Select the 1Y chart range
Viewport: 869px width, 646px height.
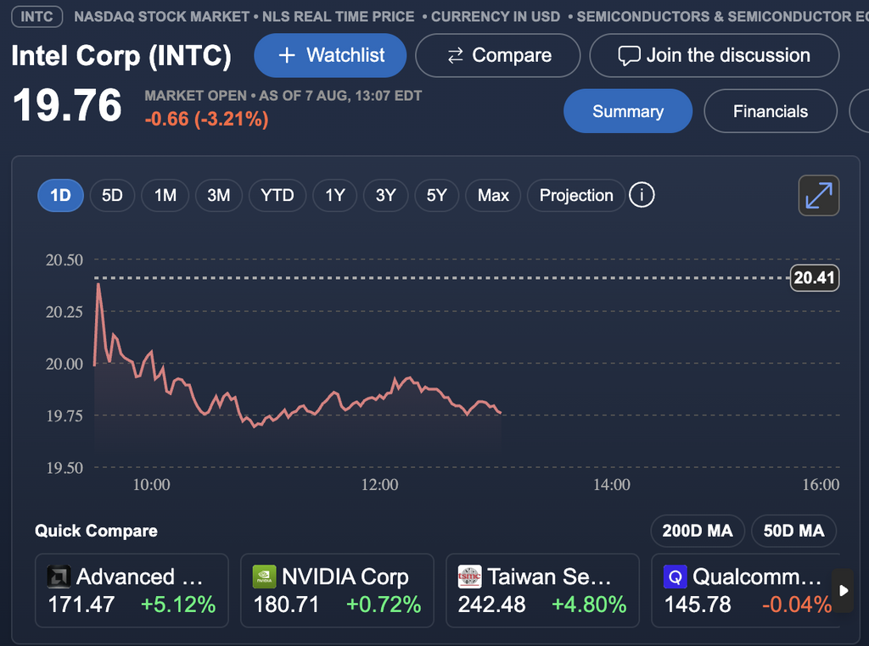tap(334, 195)
